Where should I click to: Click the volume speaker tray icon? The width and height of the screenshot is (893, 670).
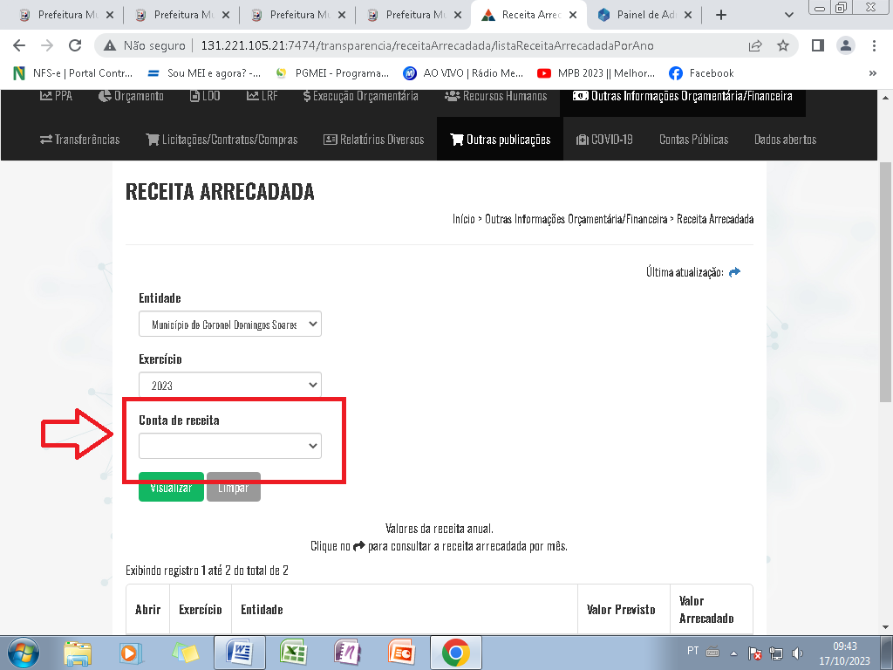(x=797, y=653)
